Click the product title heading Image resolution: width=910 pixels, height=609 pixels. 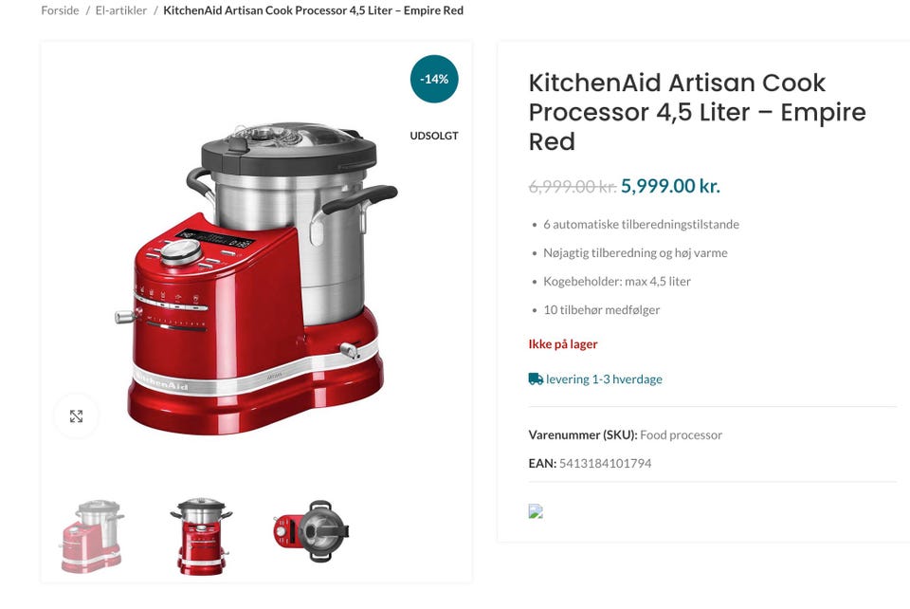tap(697, 112)
